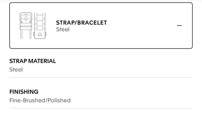Click the divider line below Strap Material
This screenshot has height=116, width=202.
coord(101,77)
